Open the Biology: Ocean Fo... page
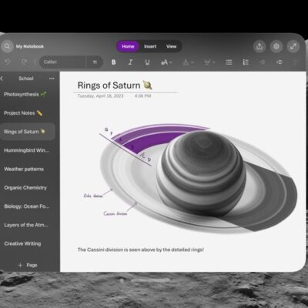 28,206
